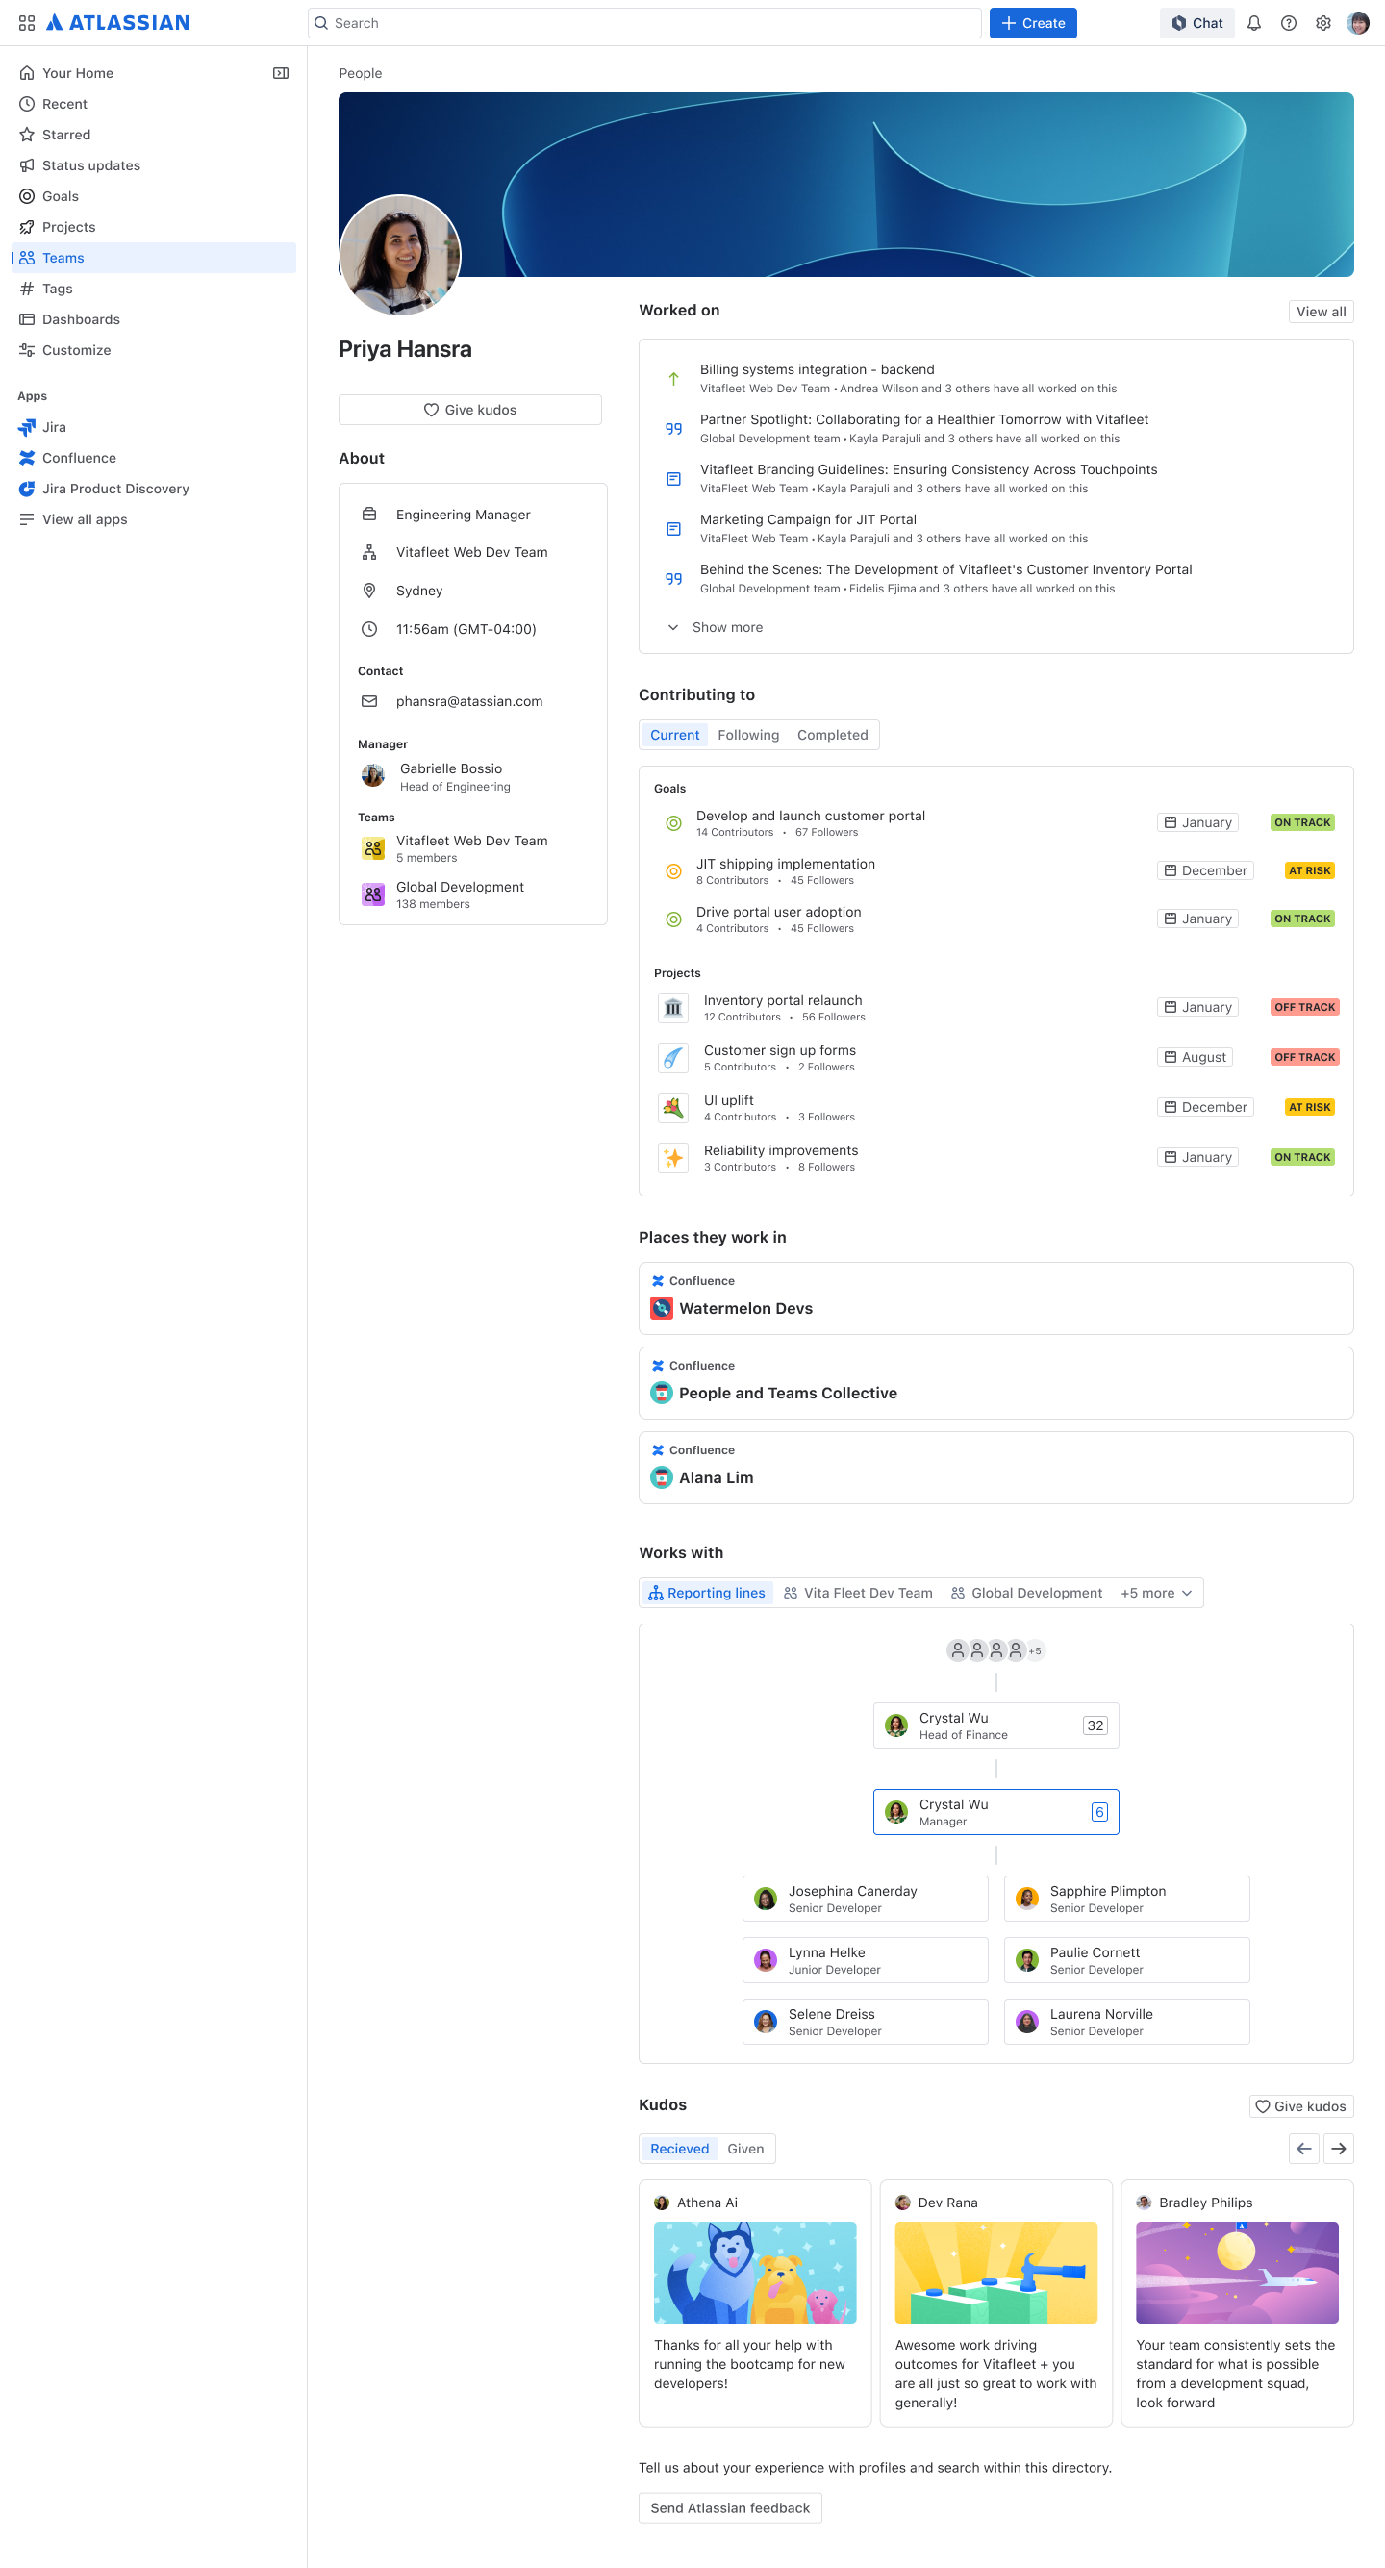The width and height of the screenshot is (1385, 2568).
Task: Click the email envelope icon in Contact
Action: (369, 701)
